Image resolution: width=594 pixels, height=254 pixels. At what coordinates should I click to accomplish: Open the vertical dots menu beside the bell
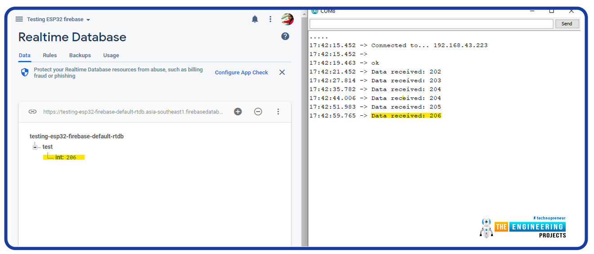pyautogui.click(x=270, y=19)
